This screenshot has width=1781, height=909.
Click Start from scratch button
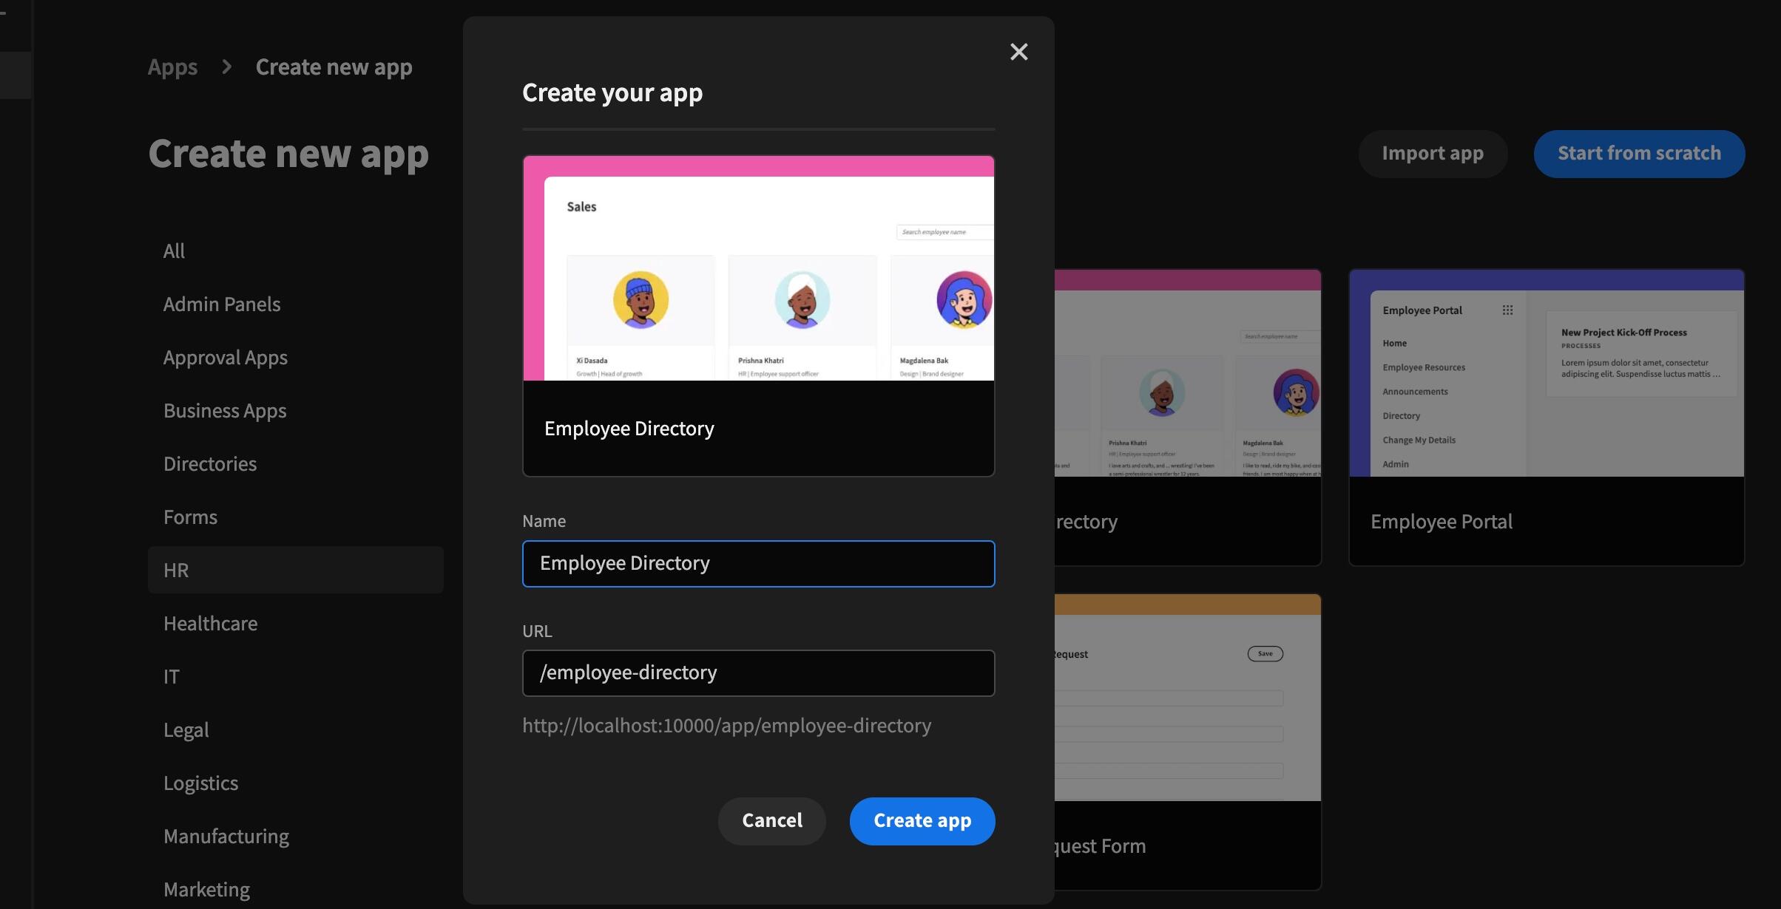point(1638,154)
